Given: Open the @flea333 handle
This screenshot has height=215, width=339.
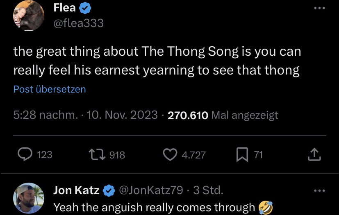Looking at the screenshot, I should [x=79, y=23].
